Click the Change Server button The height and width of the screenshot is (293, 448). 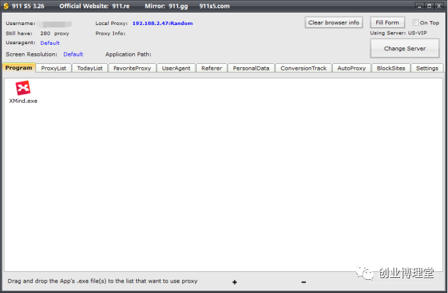[405, 49]
